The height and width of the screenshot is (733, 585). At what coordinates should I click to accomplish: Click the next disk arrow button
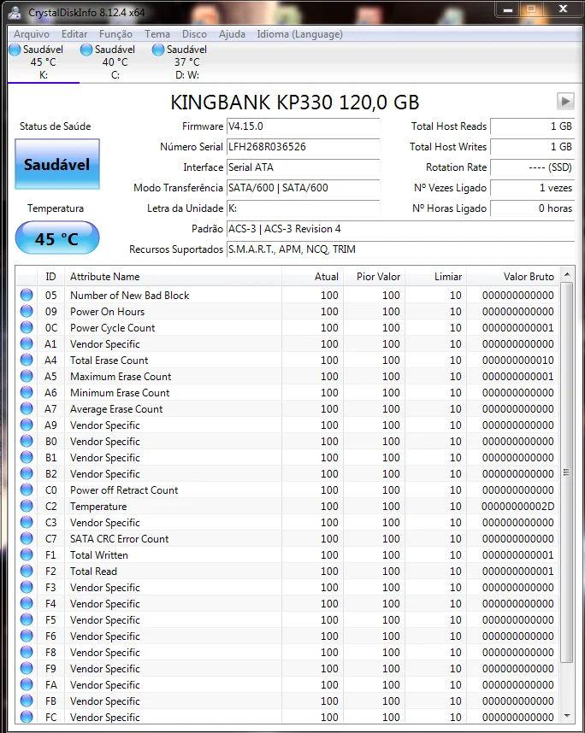565,101
